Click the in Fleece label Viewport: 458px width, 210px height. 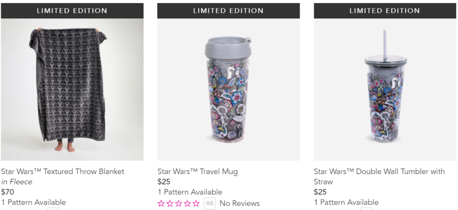pos(17,182)
